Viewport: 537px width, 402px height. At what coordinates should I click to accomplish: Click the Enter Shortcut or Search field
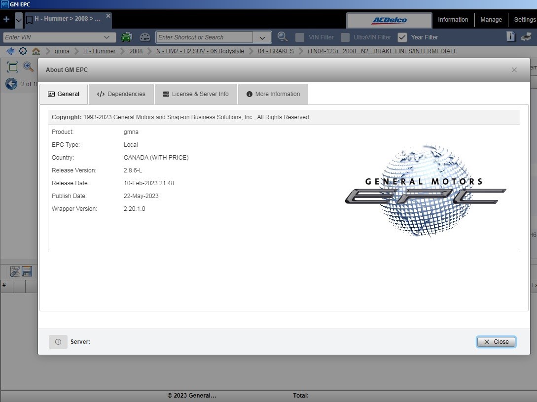[205, 37]
